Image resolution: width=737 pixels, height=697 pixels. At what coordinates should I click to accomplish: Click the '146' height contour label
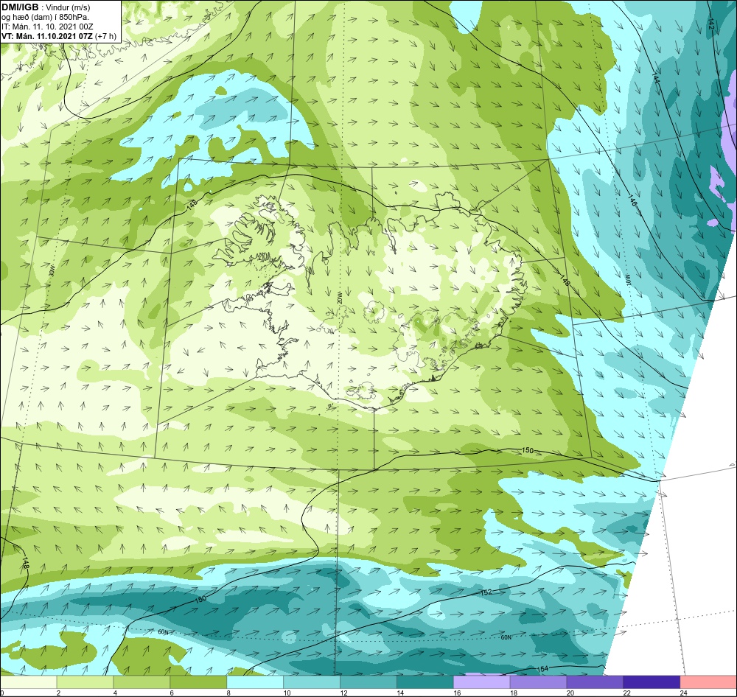632,201
